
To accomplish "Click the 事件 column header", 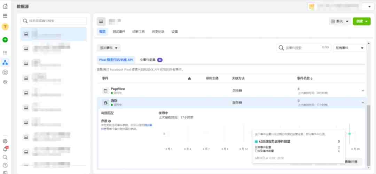I will point(105,78).
